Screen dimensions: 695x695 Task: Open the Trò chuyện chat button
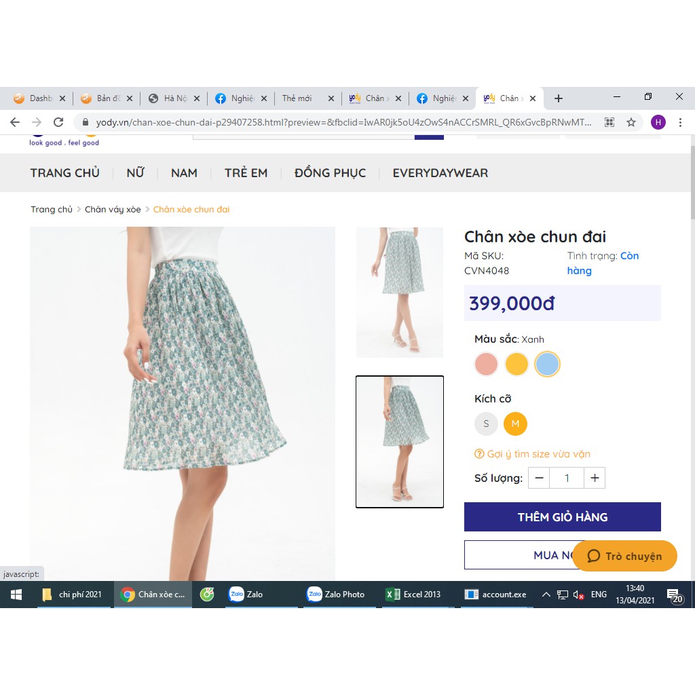[x=624, y=556]
